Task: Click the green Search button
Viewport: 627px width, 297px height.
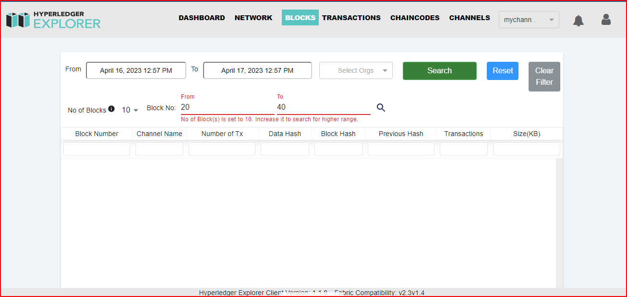Action: (x=440, y=71)
